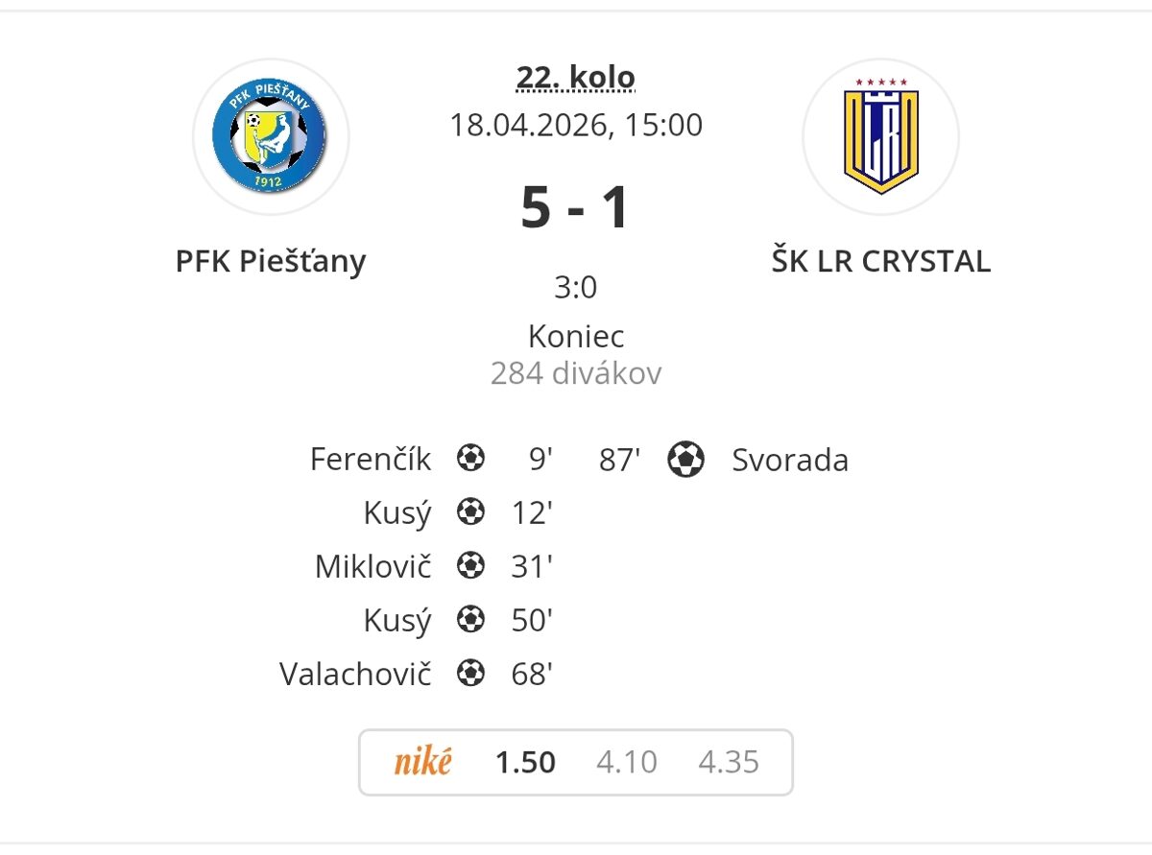Select the 1.50 home win odds
1152x855 pixels.
point(525,762)
